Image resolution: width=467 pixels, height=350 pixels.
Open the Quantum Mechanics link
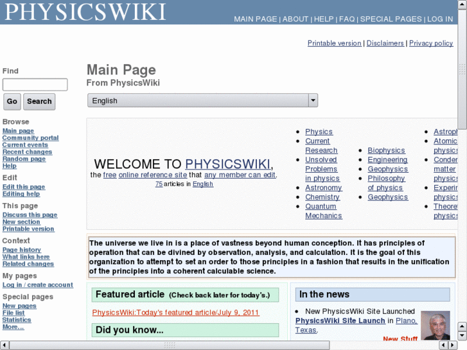coord(324,211)
